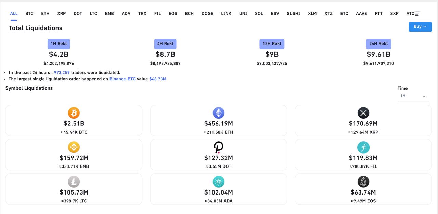
Task: Click the $170.69M XRP liquidation amount
Action: [x=363, y=123]
